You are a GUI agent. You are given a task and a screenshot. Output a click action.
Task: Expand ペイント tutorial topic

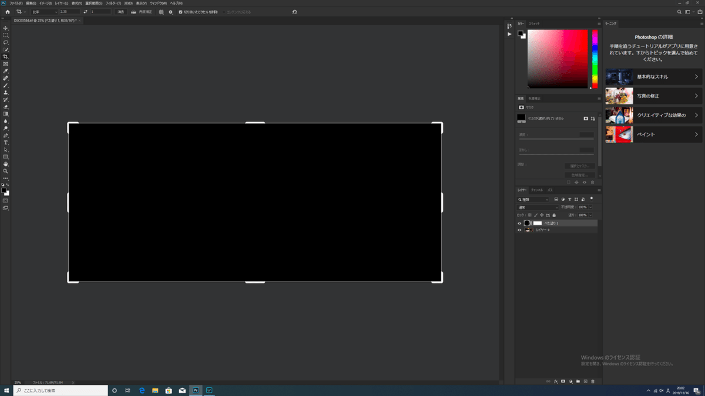[654, 134]
